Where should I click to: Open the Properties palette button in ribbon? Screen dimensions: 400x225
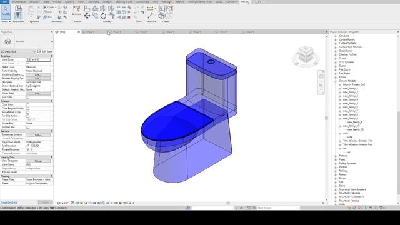(x=18, y=16)
